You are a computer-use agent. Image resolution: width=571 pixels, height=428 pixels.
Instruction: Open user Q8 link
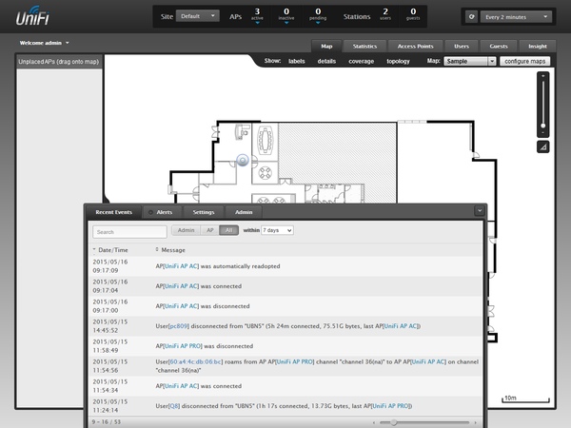[x=174, y=406]
